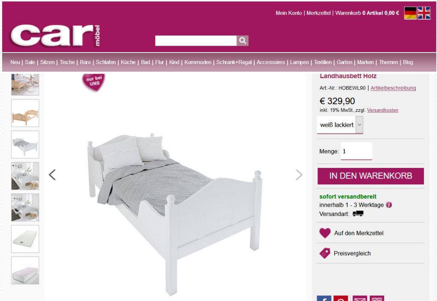This screenshot has width=437, height=301.
Task: Show previous product image arrow
Action: pyautogui.click(x=52, y=175)
